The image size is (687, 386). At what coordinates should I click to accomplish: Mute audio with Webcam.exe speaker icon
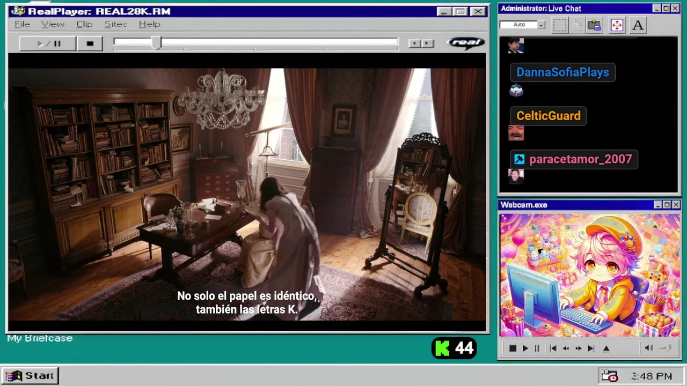click(648, 348)
